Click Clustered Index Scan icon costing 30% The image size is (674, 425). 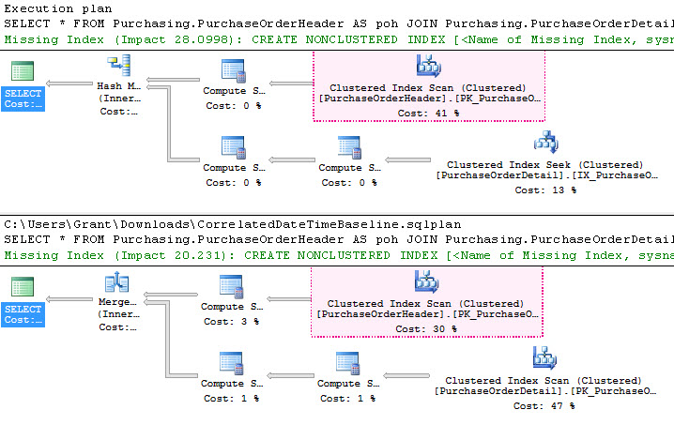click(426, 281)
